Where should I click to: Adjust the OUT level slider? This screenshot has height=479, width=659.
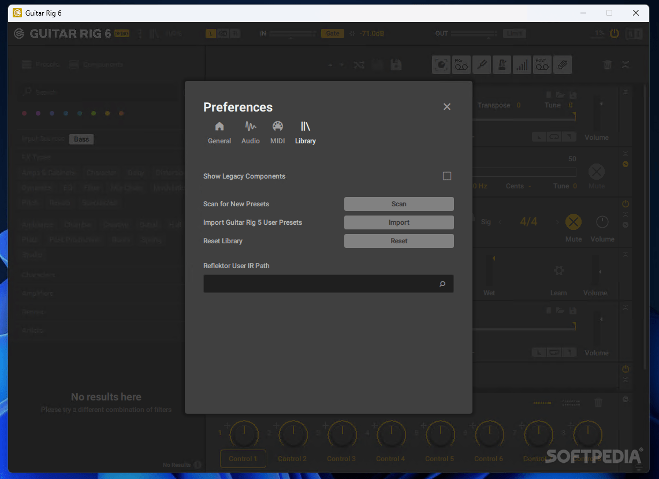(x=474, y=34)
